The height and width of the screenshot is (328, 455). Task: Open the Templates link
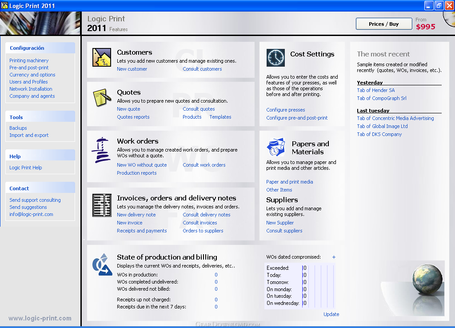(220, 117)
